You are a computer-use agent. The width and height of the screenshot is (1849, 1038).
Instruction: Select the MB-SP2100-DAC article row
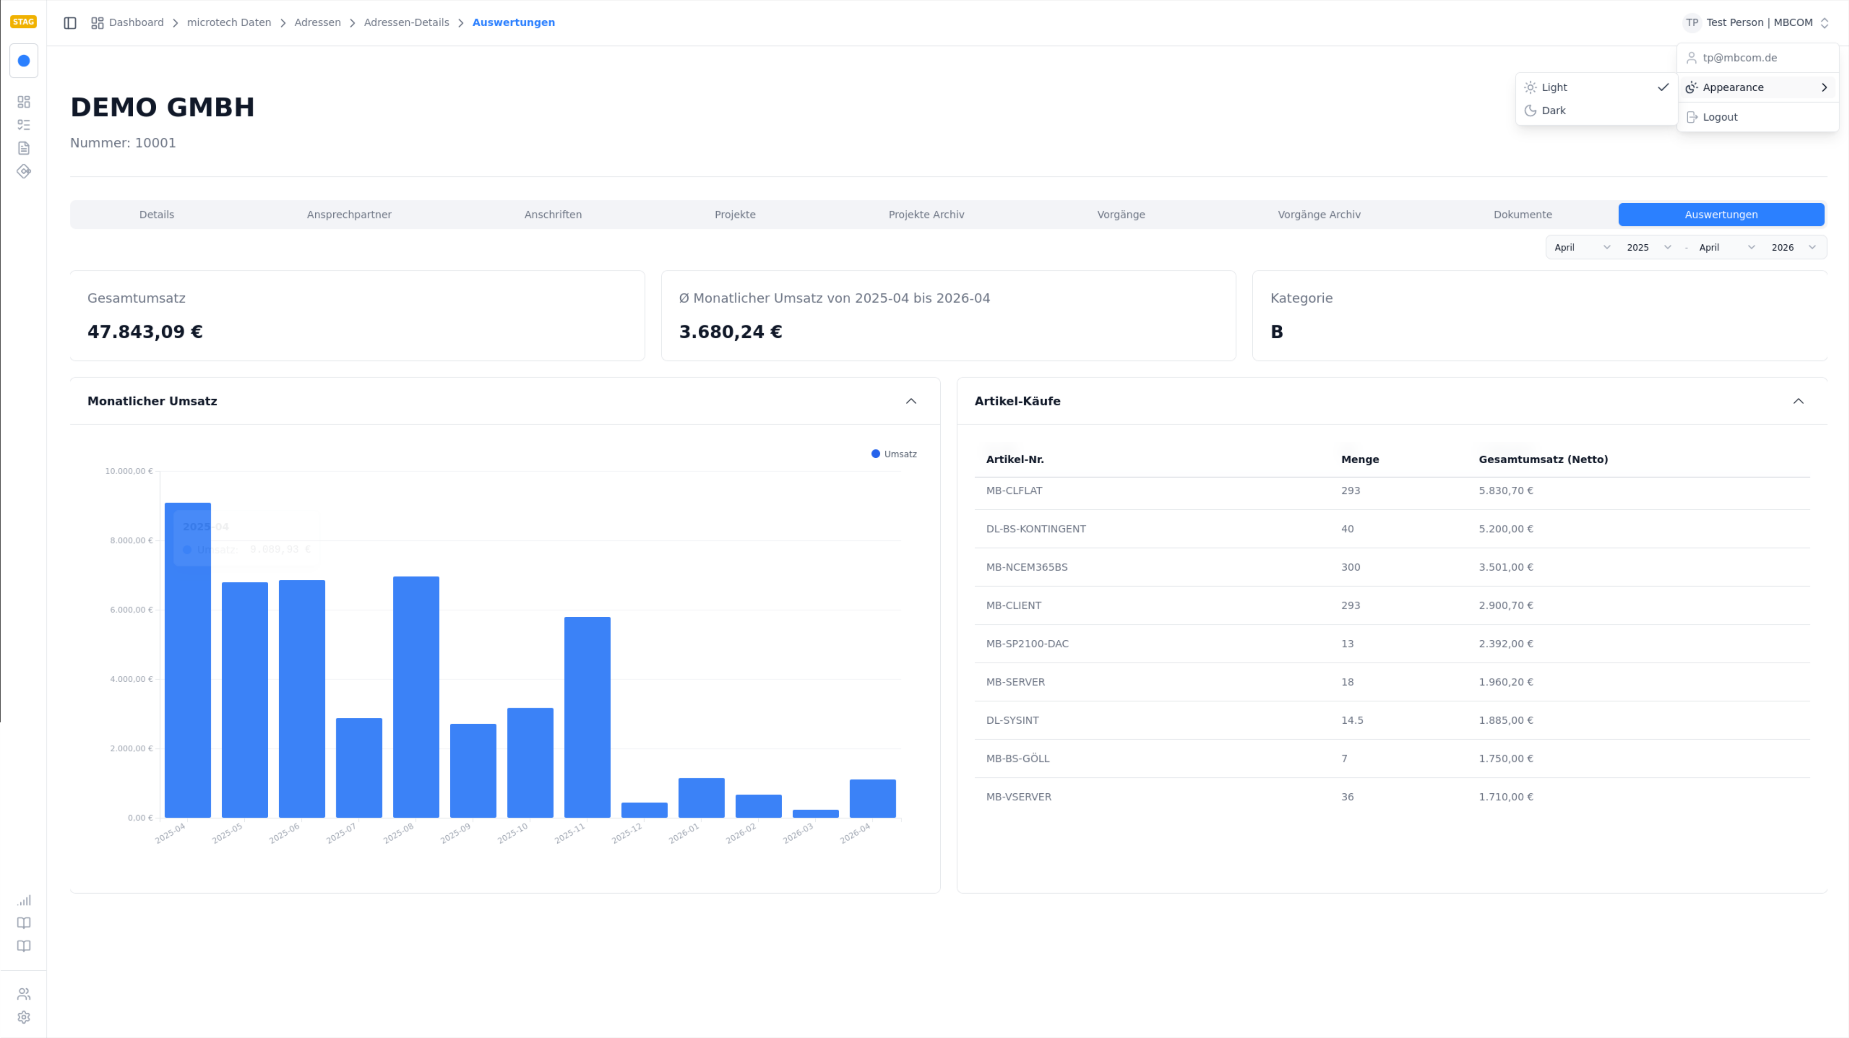[x=1392, y=644]
